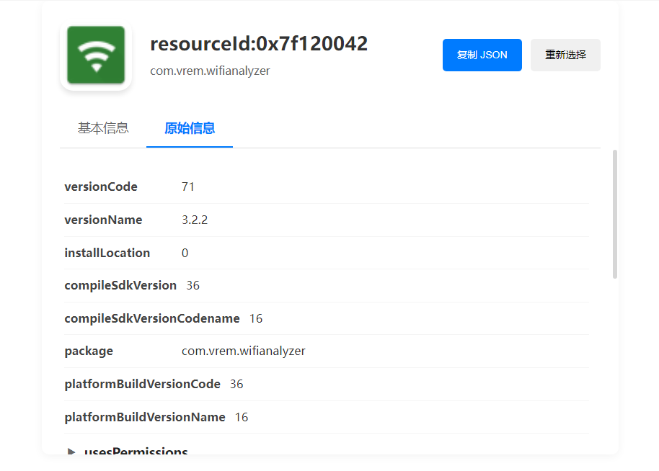Click the platformBuildVersionName value 16
This screenshot has width=659, height=471.
[x=242, y=417]
